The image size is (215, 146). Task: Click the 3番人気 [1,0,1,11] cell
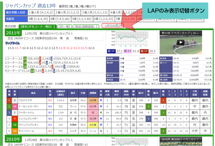tap(95, 13)
